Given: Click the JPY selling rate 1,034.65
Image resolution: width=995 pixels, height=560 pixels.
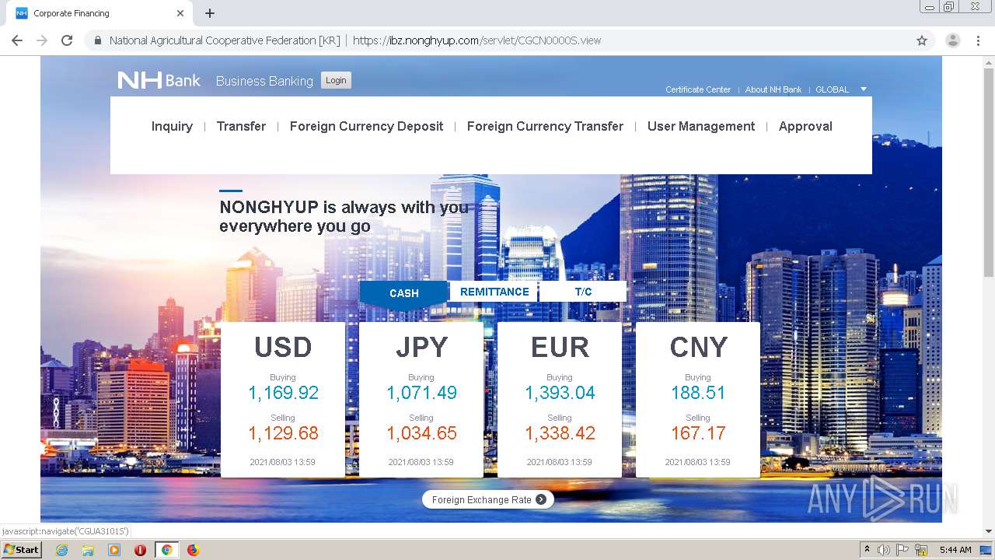Looking at the screenshot, I should (x=421, y=433).
